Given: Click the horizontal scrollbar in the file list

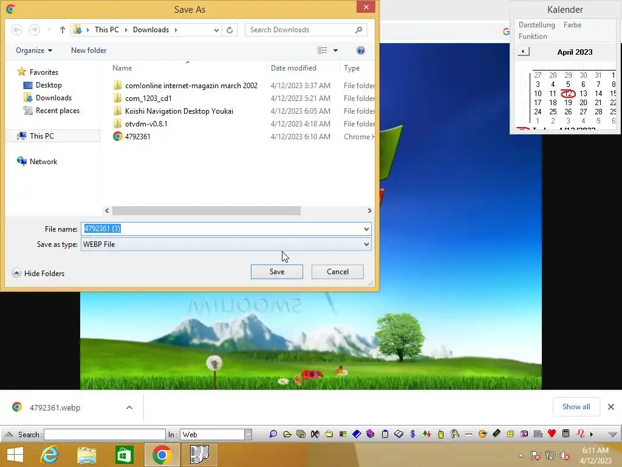Looking at the screenshot, I should [x=207, y=210].
